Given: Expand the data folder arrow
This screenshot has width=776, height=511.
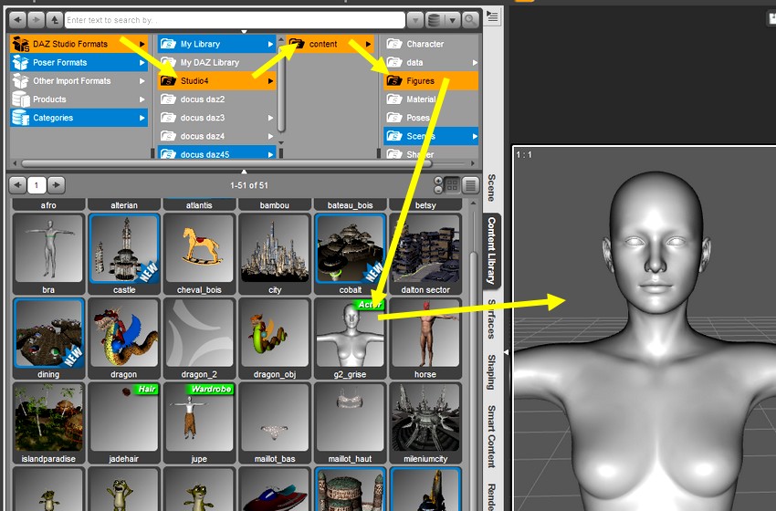Looking at the screenshot, I should 474,62.
